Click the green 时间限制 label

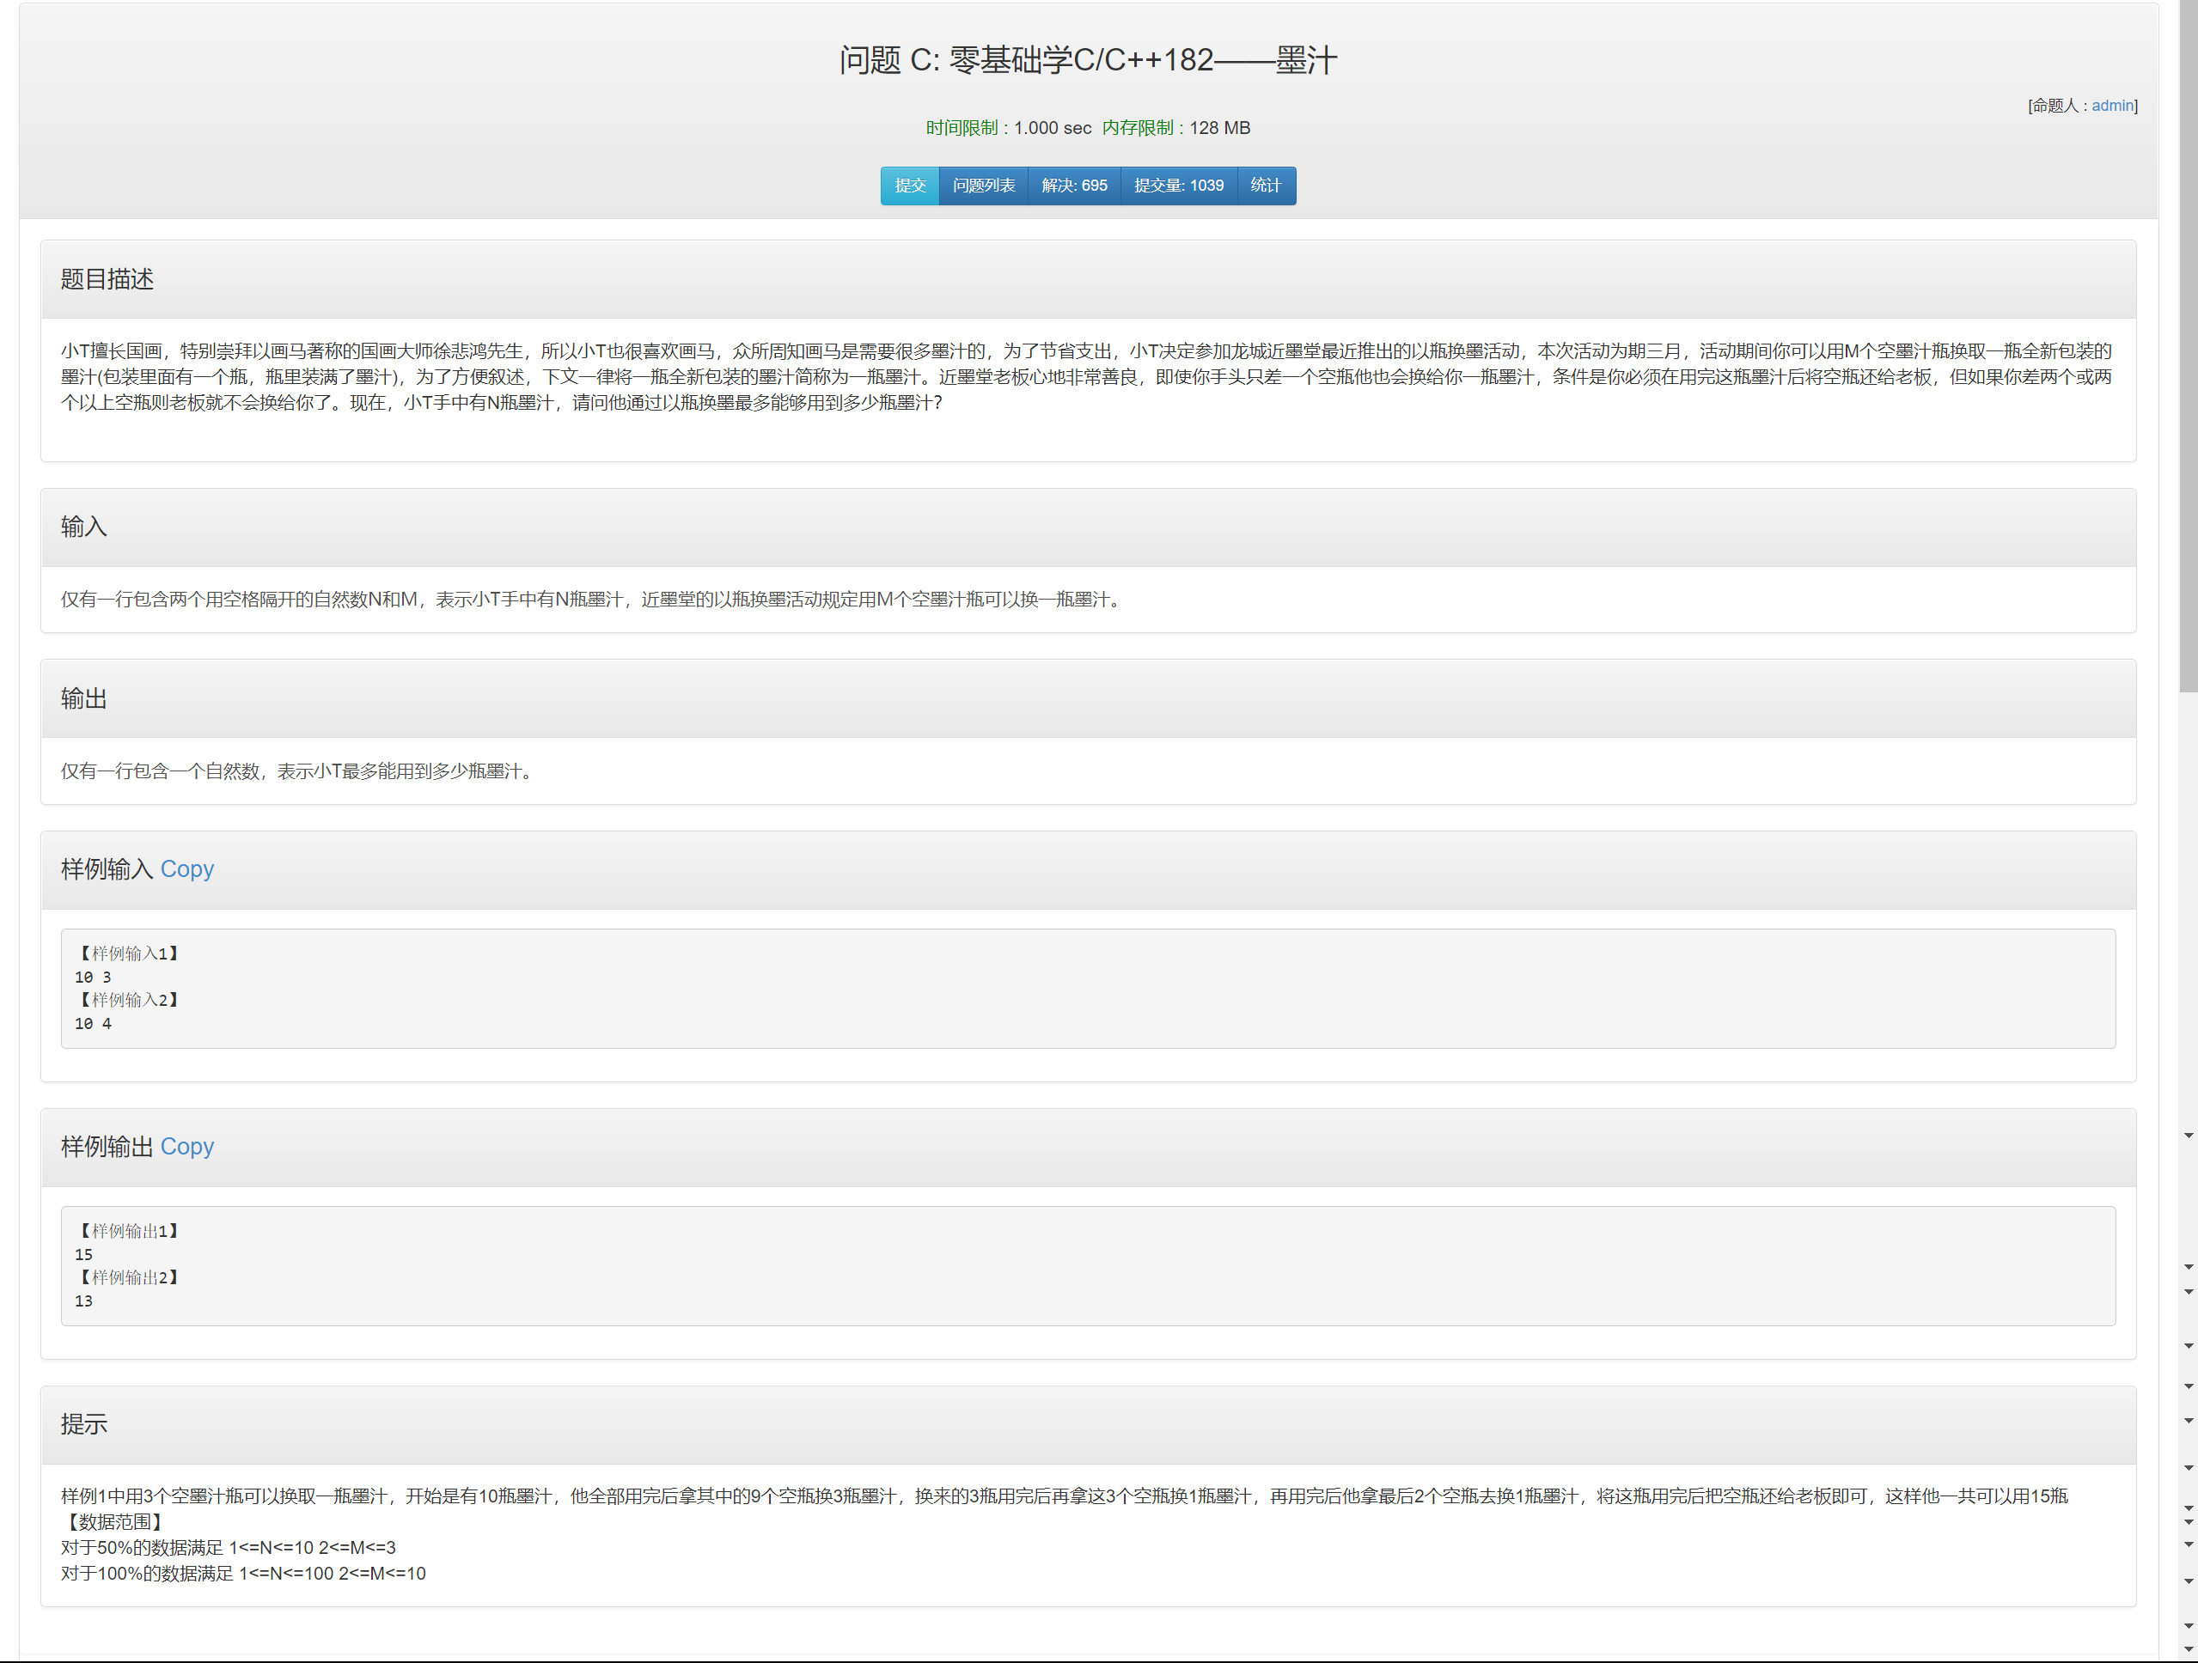961,128
